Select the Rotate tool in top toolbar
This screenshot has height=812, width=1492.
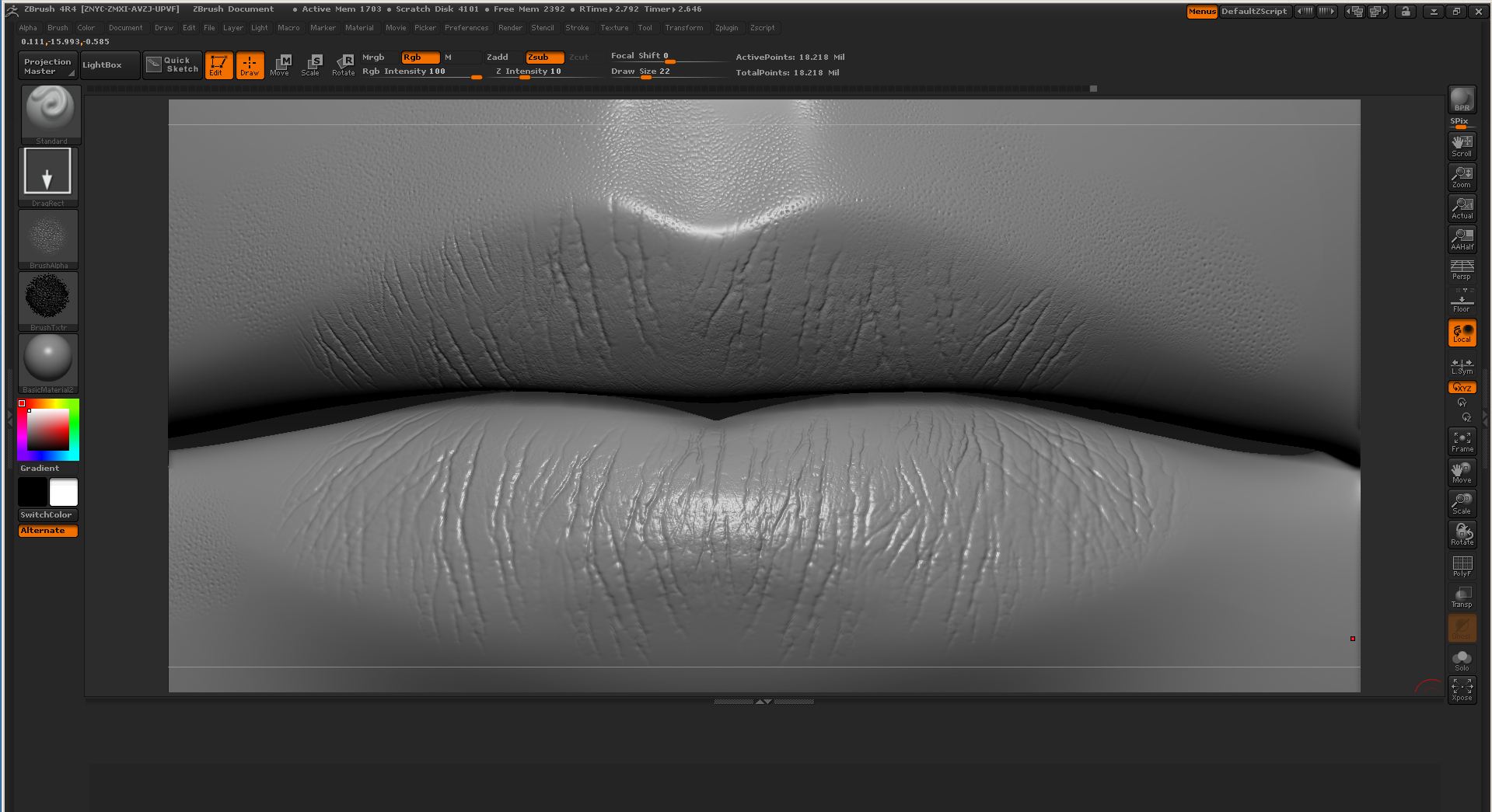(x=343, y=65)
